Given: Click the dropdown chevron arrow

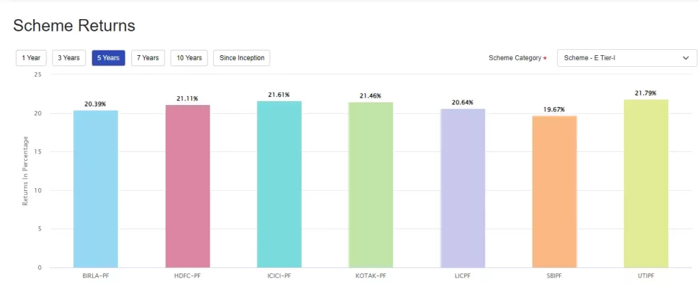Looking at the screenshot, I should click(x=685, y=58).
